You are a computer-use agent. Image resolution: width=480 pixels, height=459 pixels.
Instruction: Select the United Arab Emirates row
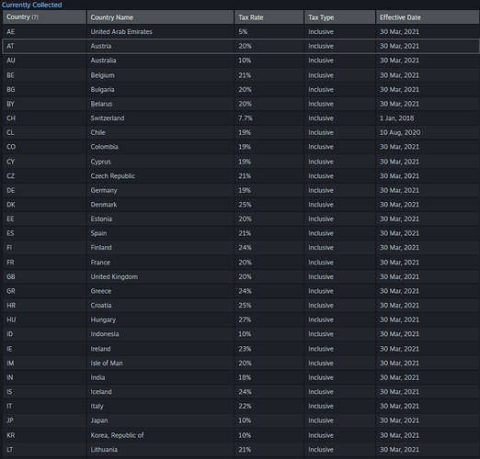pos(241,32)
